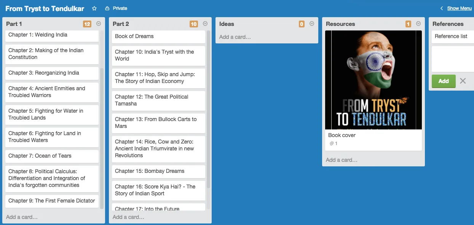Click the green Add button under References
This screenshot has width=474, height=225.
(x=443, y=81)
